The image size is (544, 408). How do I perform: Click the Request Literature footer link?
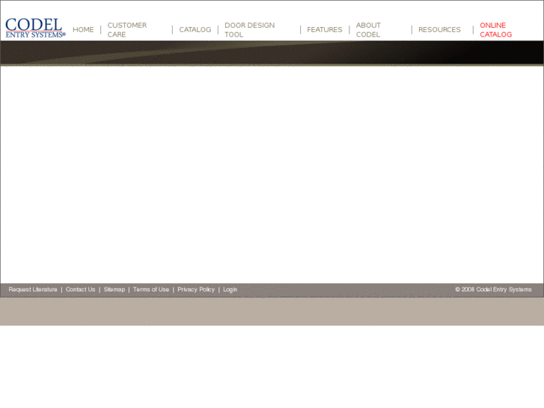(33, 289)
